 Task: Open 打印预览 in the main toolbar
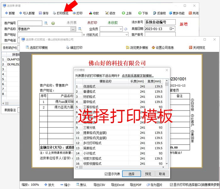click(61, 13)
